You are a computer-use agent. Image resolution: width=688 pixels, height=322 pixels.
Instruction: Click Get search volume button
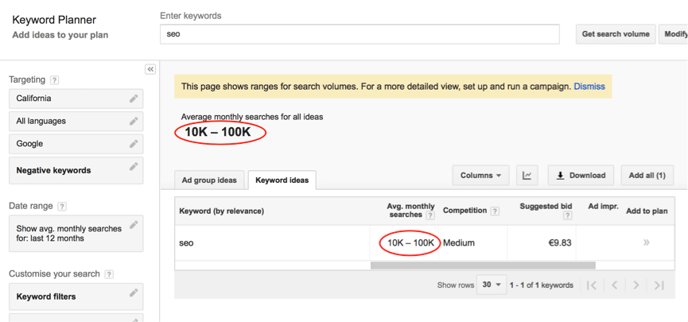(x=616, y=34)
